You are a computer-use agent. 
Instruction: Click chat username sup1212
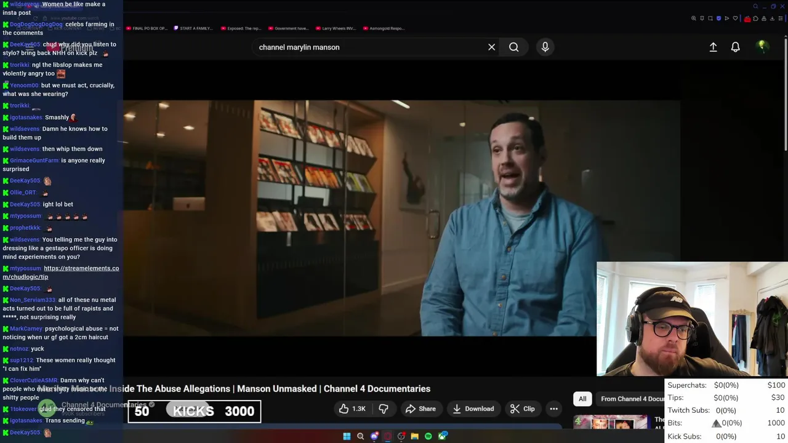coord(22,361)
